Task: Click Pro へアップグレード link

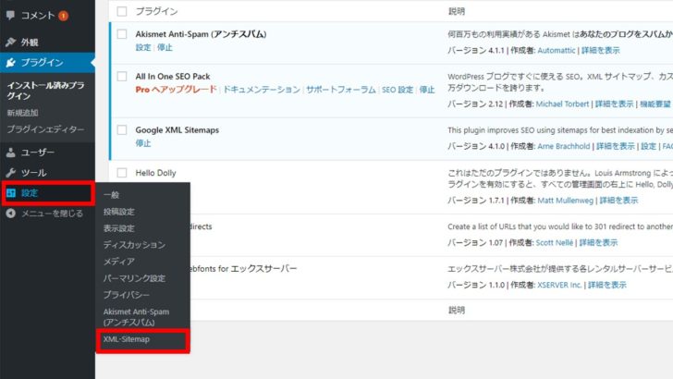Action: [x=176, y=90]
